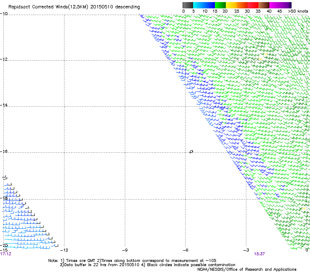Click the magenta-purple 40-50 knots legend swatch
The image size is (310, 272).
point(280,5)
